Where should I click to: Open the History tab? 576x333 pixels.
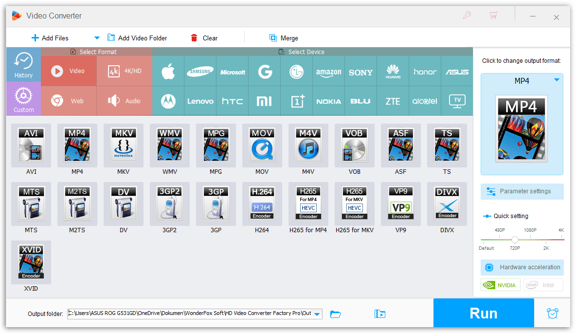pos(23,65)
